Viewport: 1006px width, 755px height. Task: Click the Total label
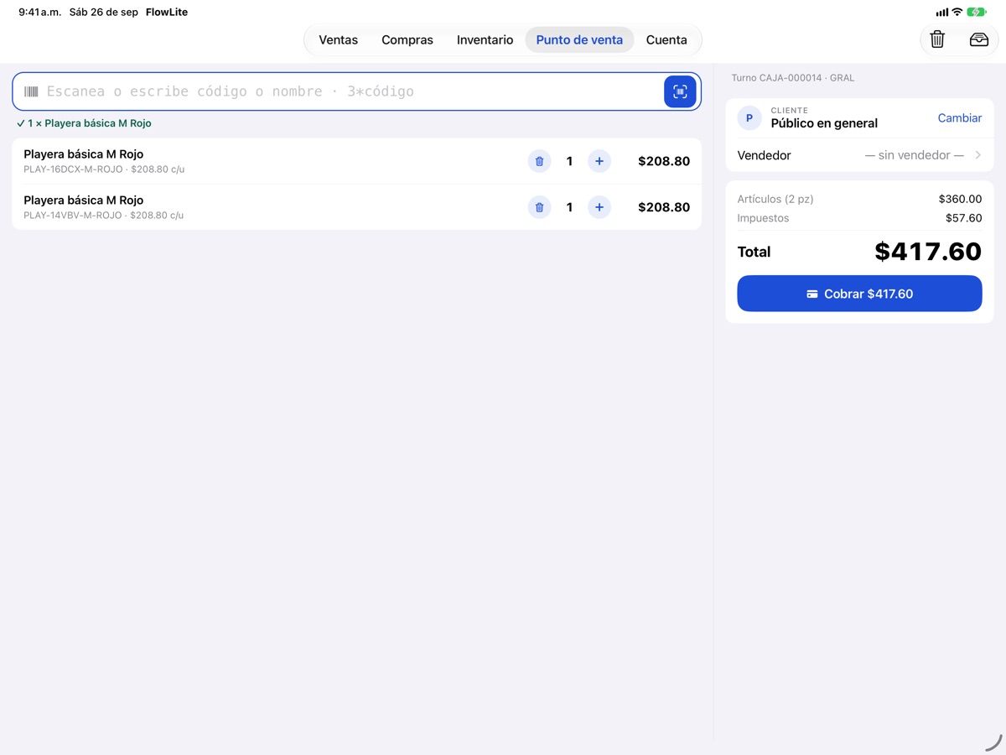(754, 252)
